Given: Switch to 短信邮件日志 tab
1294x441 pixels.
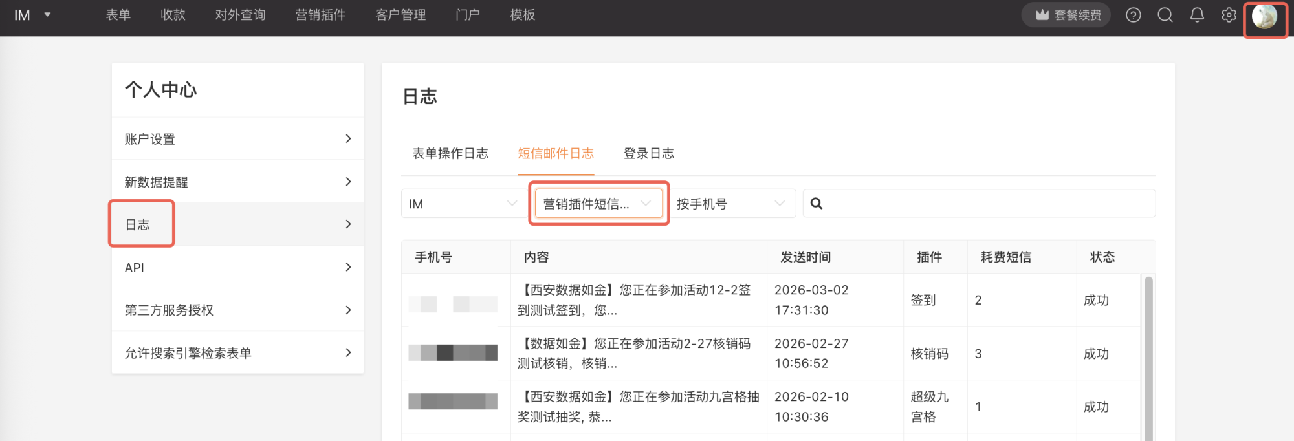Looking at the screenshot, I should pos(556,153).
